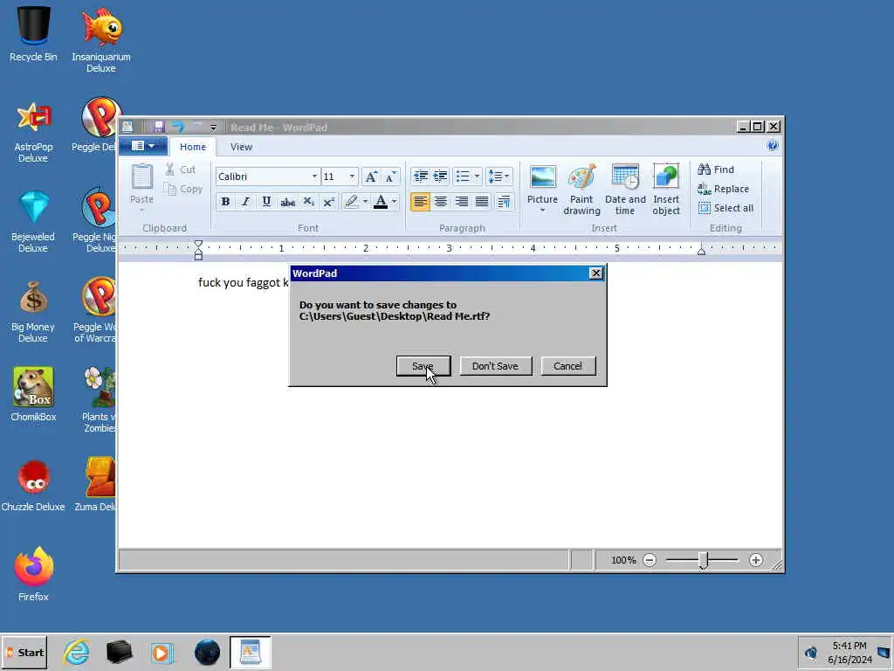Click Find in the Editing group
The image size is (894, 671).
pos(716,169)
